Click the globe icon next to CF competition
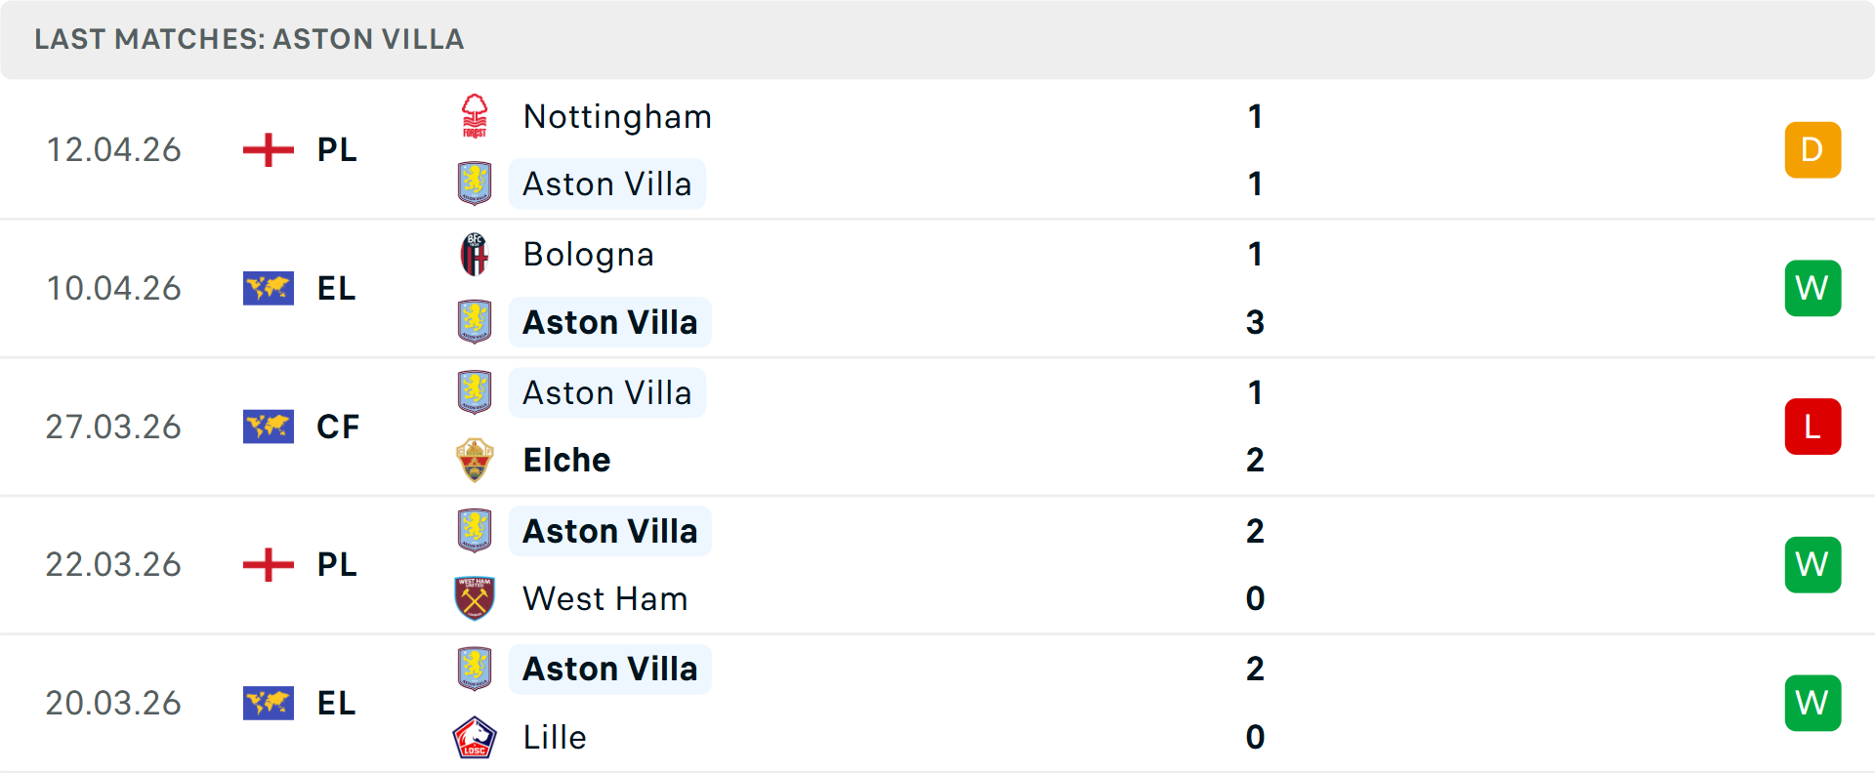The width and height of the screenshot is (1875, 773). pos(268,427)
